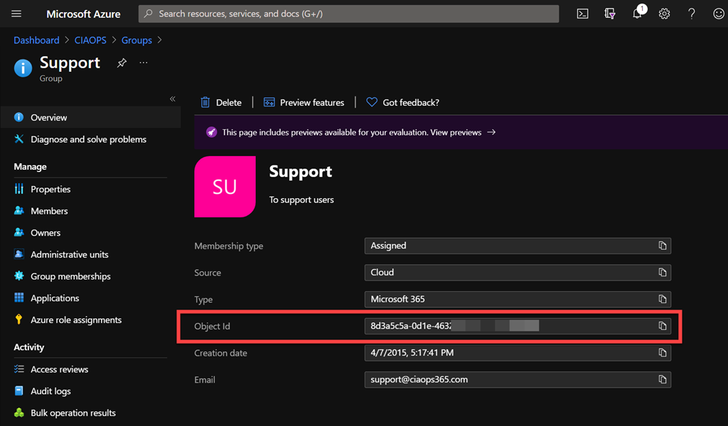Viewport: 728px width, 426px height.
Task: Pin the Support group to dashboard
Action: [122, 63]
